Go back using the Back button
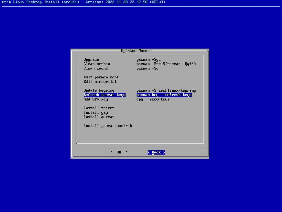 point(156,152)
